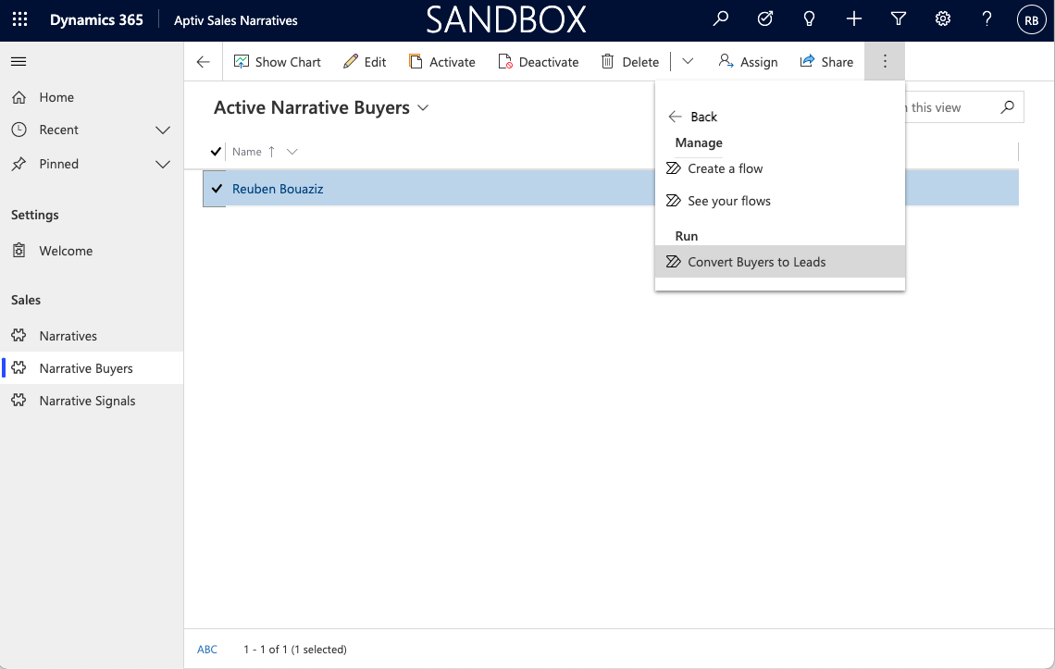The width and height of the screenshot is (1055, 669).
Task: Open the RB user account avatar
Action: [1032, 19]
